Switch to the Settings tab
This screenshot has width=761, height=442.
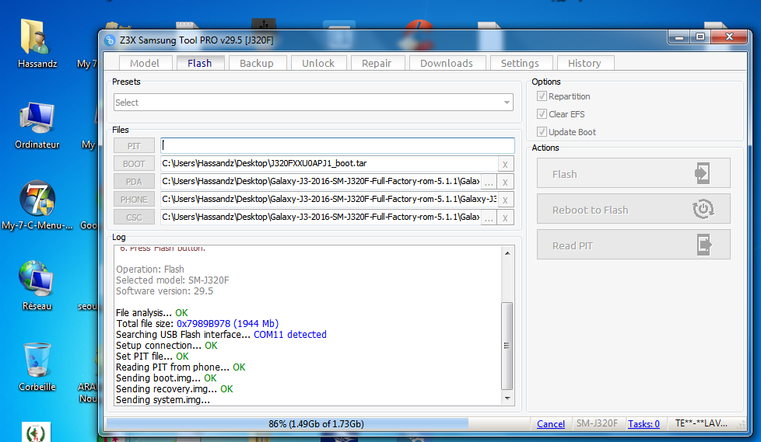[520, 63]
